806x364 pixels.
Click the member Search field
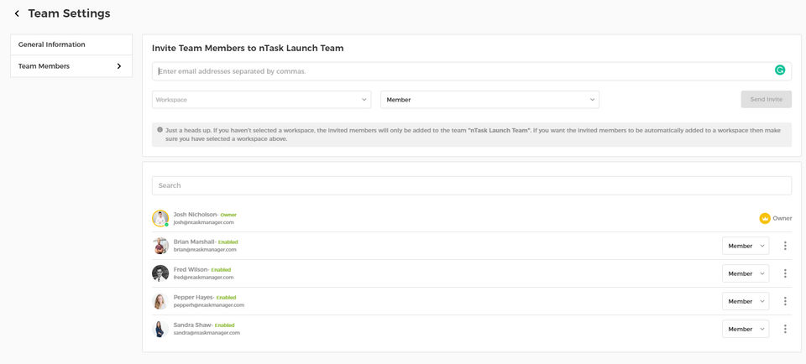472,185
